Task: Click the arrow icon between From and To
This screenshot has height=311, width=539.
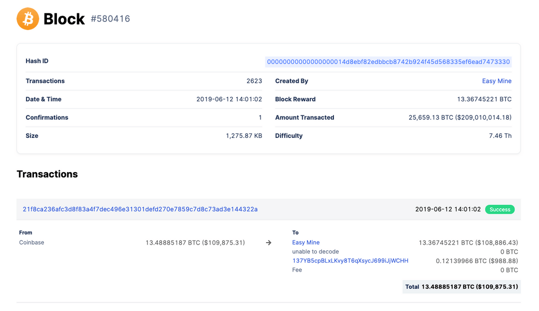Action: pos(269,243)
